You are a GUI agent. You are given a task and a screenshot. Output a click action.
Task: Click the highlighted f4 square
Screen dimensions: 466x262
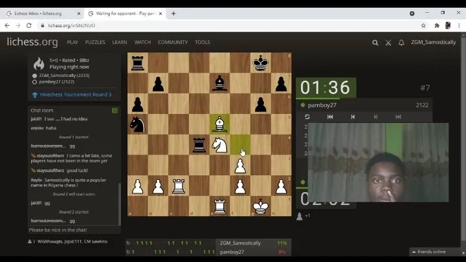240,145
